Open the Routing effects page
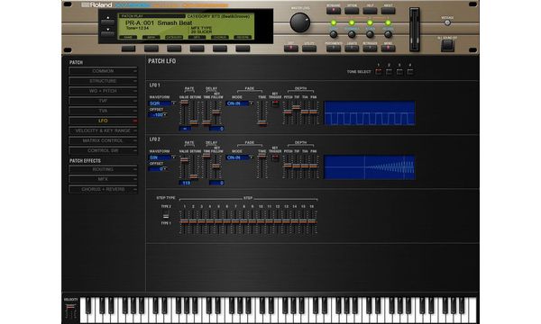Screen dimensions: 541x324 103,169
